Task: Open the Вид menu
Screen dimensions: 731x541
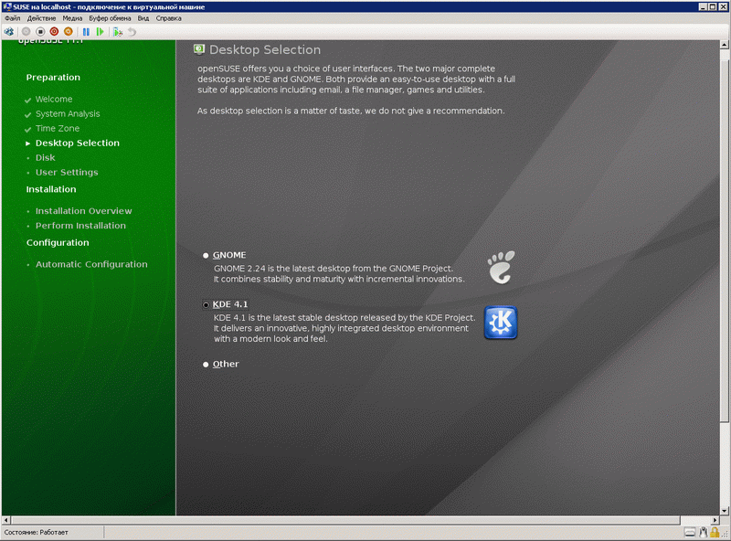Action: click(x=143, y=18)
